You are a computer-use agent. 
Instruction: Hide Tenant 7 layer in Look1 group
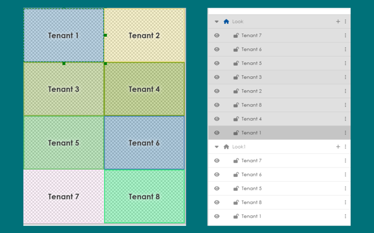coord(217,161)
